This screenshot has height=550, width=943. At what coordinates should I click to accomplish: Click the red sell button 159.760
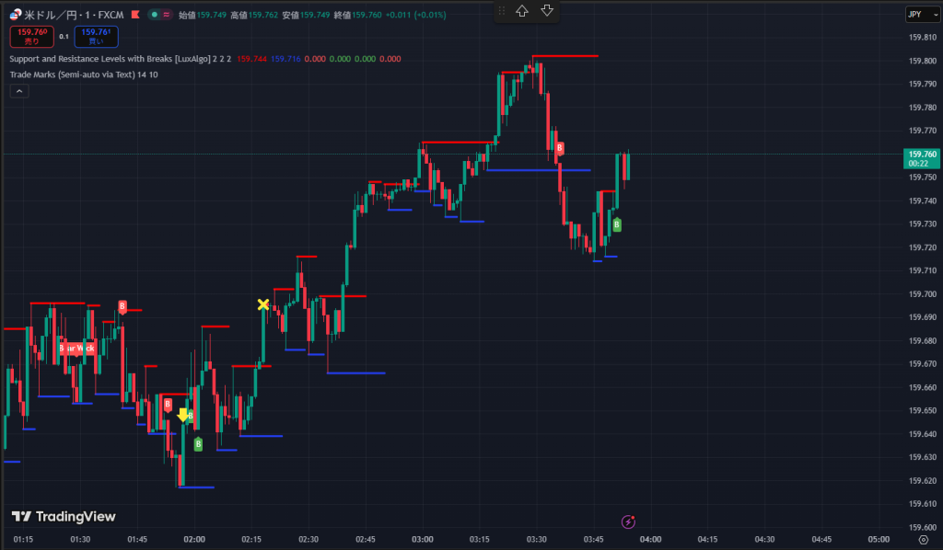point(31,37)
